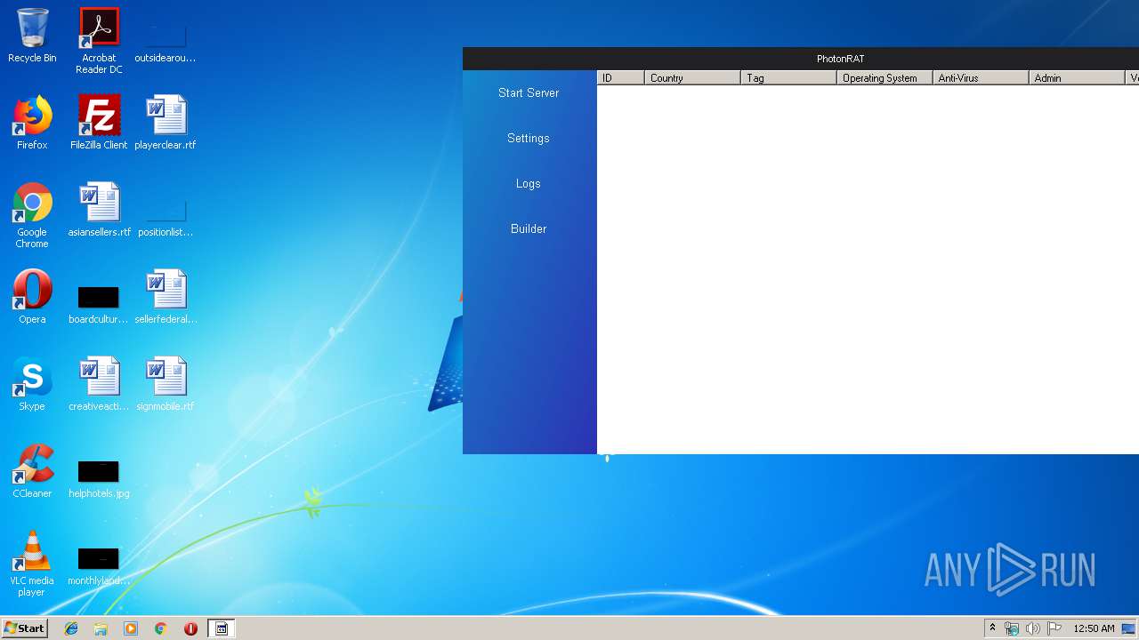Select the playerclear.rtf document
The image size is (1139, 640).
166,123
